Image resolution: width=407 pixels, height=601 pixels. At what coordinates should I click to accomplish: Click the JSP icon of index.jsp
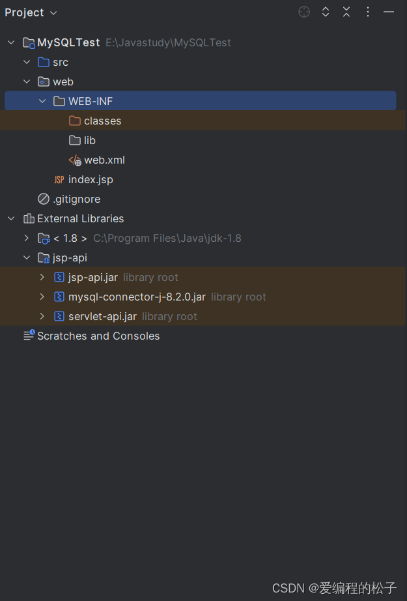(x=59, y=179)
